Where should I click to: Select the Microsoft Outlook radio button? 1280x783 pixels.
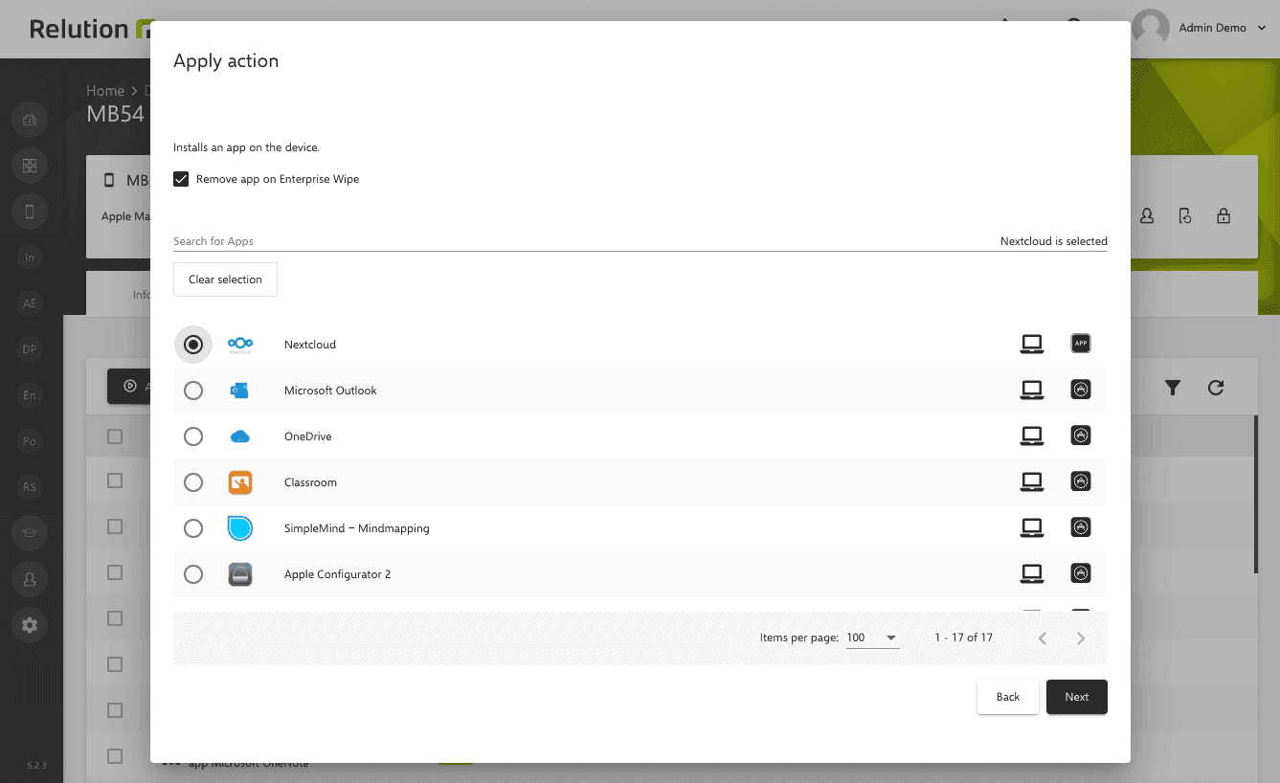click(x=193, y=391)
